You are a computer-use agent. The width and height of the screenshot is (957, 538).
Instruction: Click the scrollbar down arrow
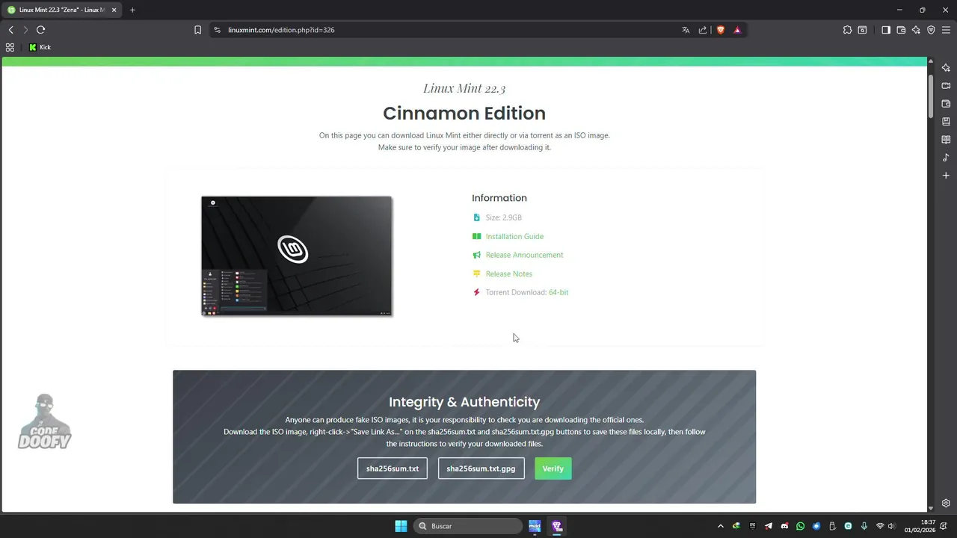(x=931, y=507)
